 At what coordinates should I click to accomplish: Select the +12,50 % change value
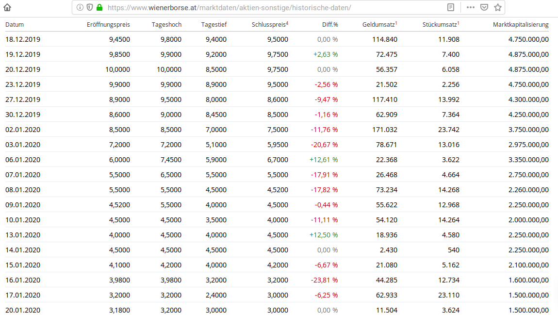pos(324,235)
